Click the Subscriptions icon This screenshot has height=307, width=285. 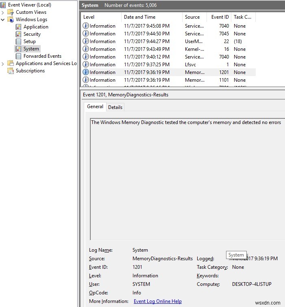point(11,71)
